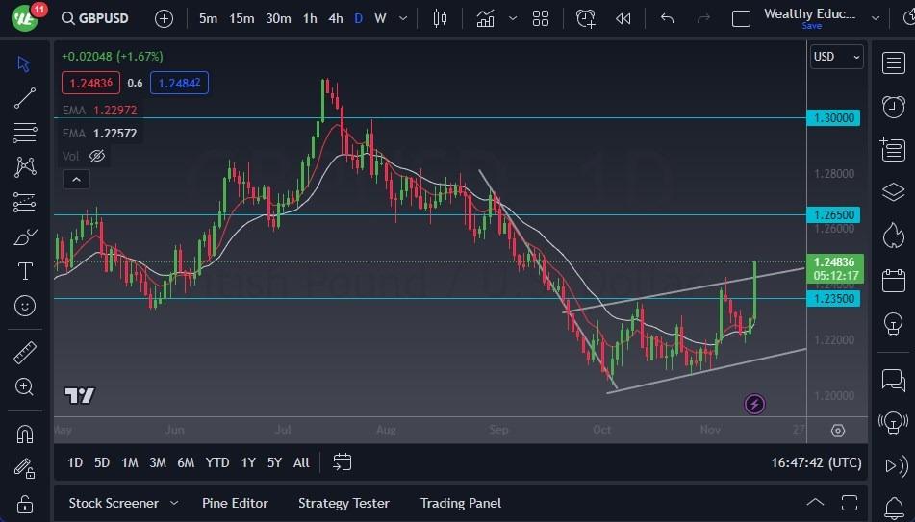The image size is (915, 522).
Task: Switch to 30m timeframe
Action: [278, 18]
